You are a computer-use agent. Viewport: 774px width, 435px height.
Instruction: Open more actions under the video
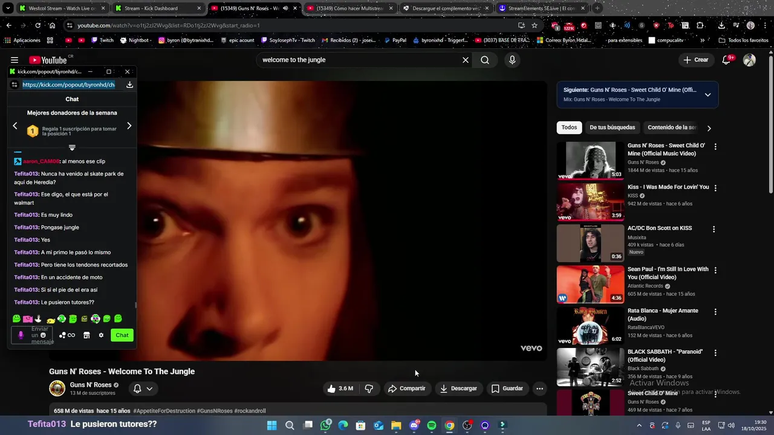539,388
